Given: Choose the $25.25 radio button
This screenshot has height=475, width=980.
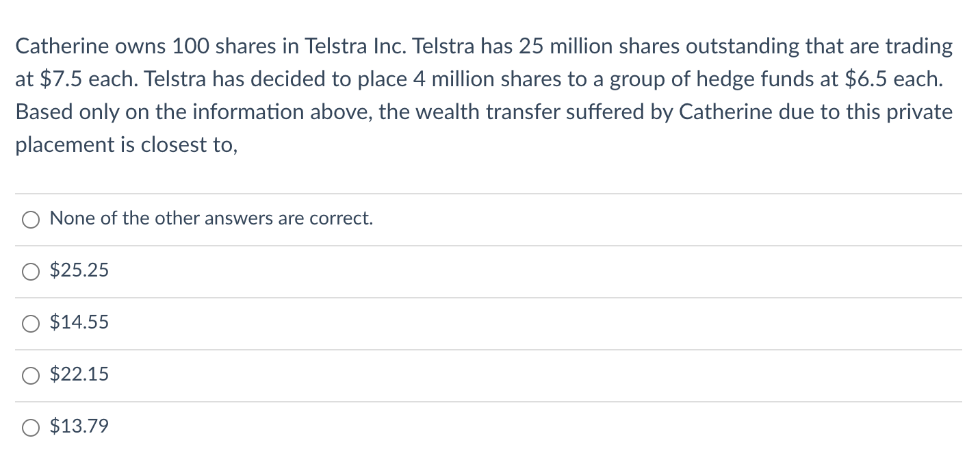Looking at the screenshot, I should (31, 272).
